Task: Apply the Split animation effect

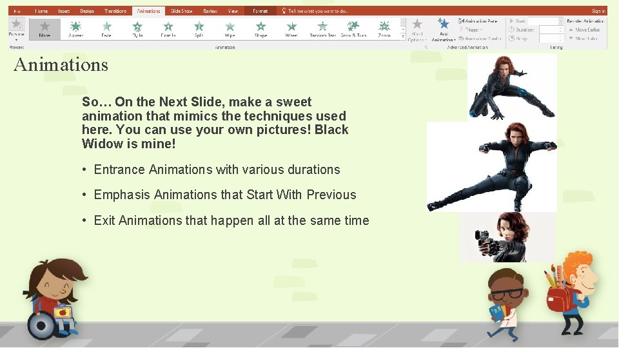Action: point(199,29)
